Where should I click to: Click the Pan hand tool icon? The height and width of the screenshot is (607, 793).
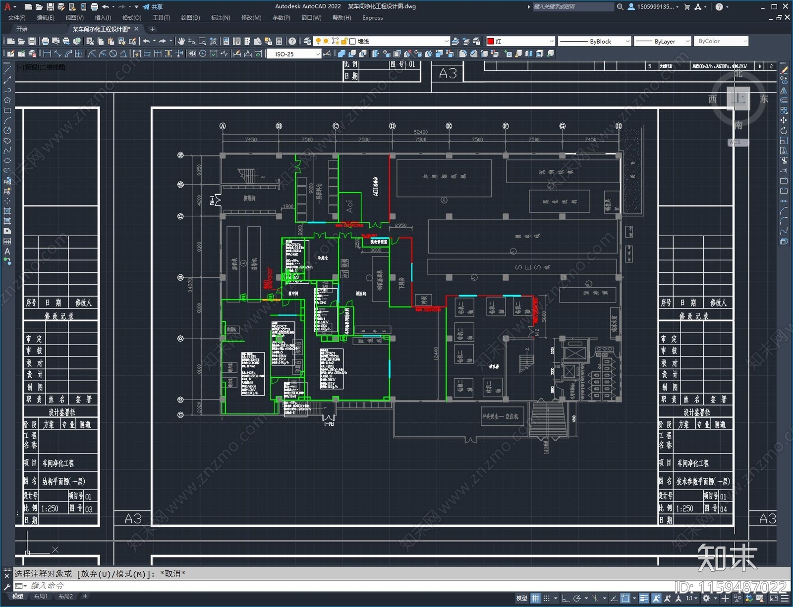[x=181, y=41]
